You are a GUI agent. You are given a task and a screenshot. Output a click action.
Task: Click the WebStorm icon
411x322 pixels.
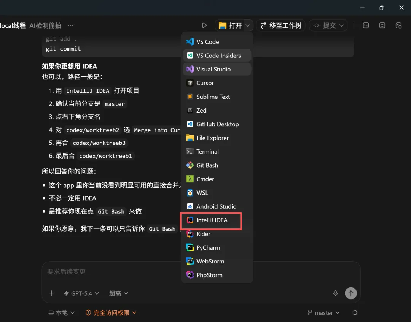click(x=190, y=261)
